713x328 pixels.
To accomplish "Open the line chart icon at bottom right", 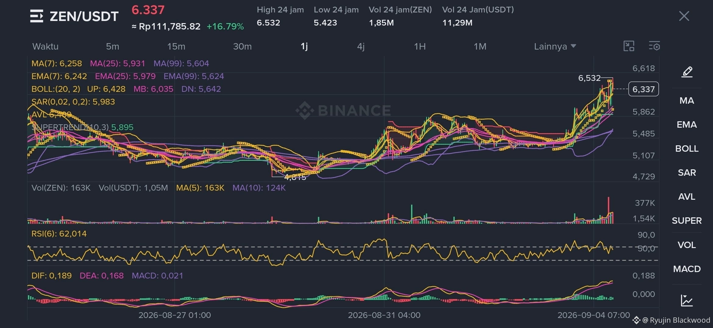I will (x=687, y=300).
